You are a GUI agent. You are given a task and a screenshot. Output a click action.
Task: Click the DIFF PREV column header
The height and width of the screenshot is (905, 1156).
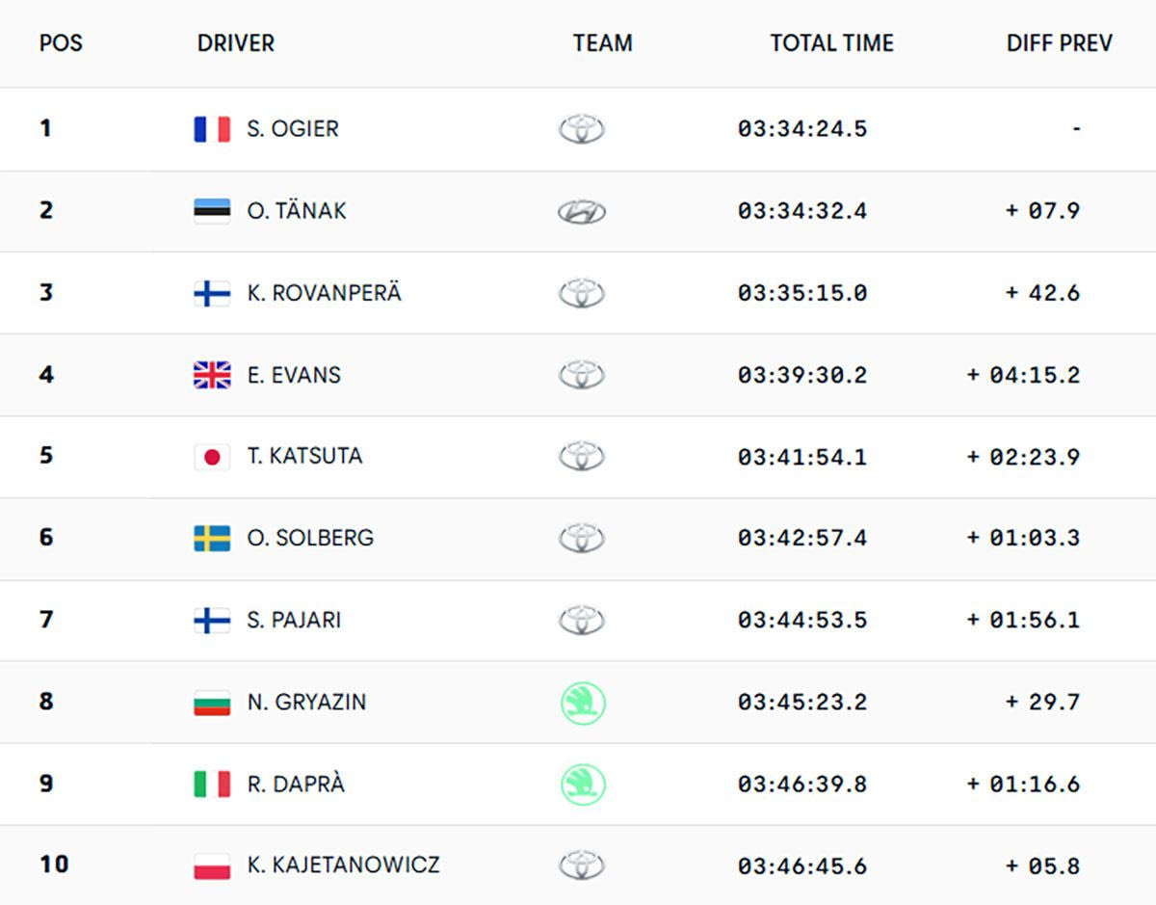[1059, 43]
